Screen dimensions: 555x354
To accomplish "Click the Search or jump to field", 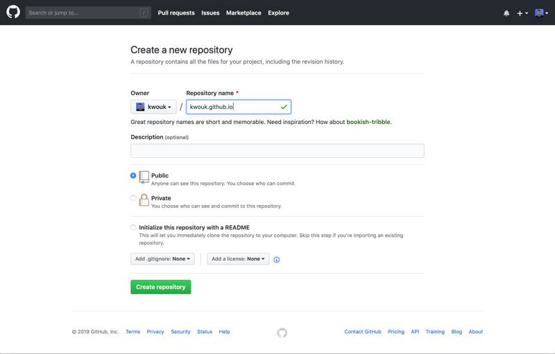I will pyautogui.click(x=88, y=12).
